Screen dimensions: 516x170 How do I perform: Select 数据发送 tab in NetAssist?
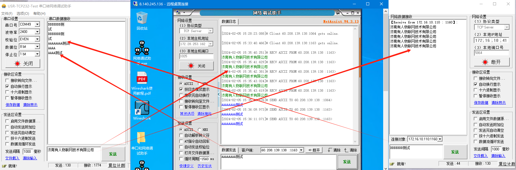[229, 150]
